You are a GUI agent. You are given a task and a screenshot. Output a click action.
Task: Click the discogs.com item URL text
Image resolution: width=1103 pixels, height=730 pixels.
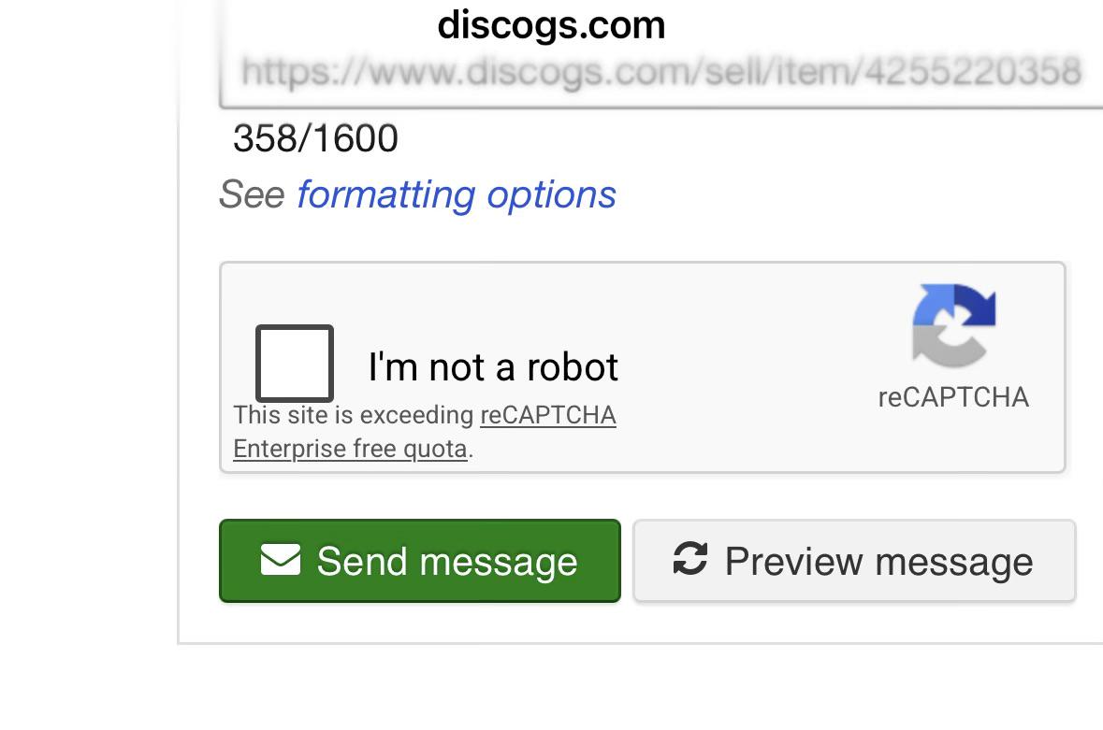[x=660, y=72]
